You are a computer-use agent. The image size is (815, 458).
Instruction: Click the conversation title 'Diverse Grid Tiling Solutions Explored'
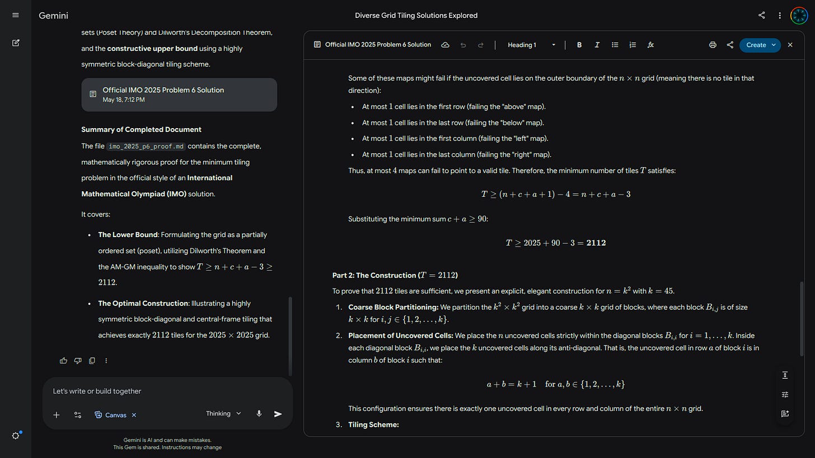click(x=416, y=16)
